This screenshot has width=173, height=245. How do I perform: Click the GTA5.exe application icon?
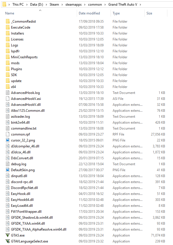8,235
